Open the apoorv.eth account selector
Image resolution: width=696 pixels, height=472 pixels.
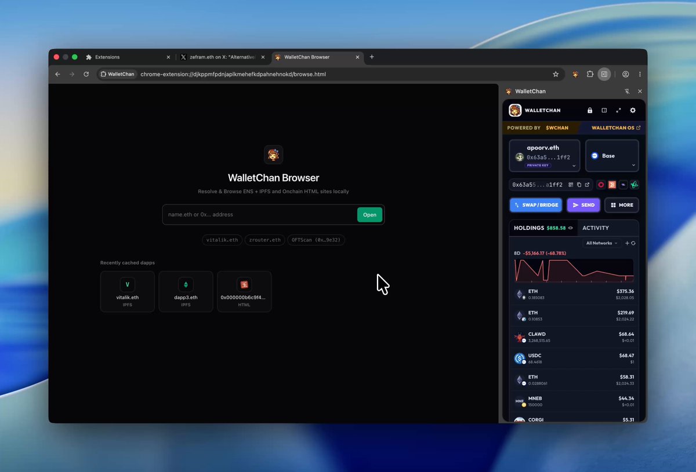point(545,156)
